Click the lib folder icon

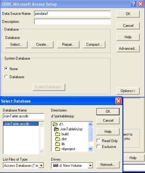(58, 144)
